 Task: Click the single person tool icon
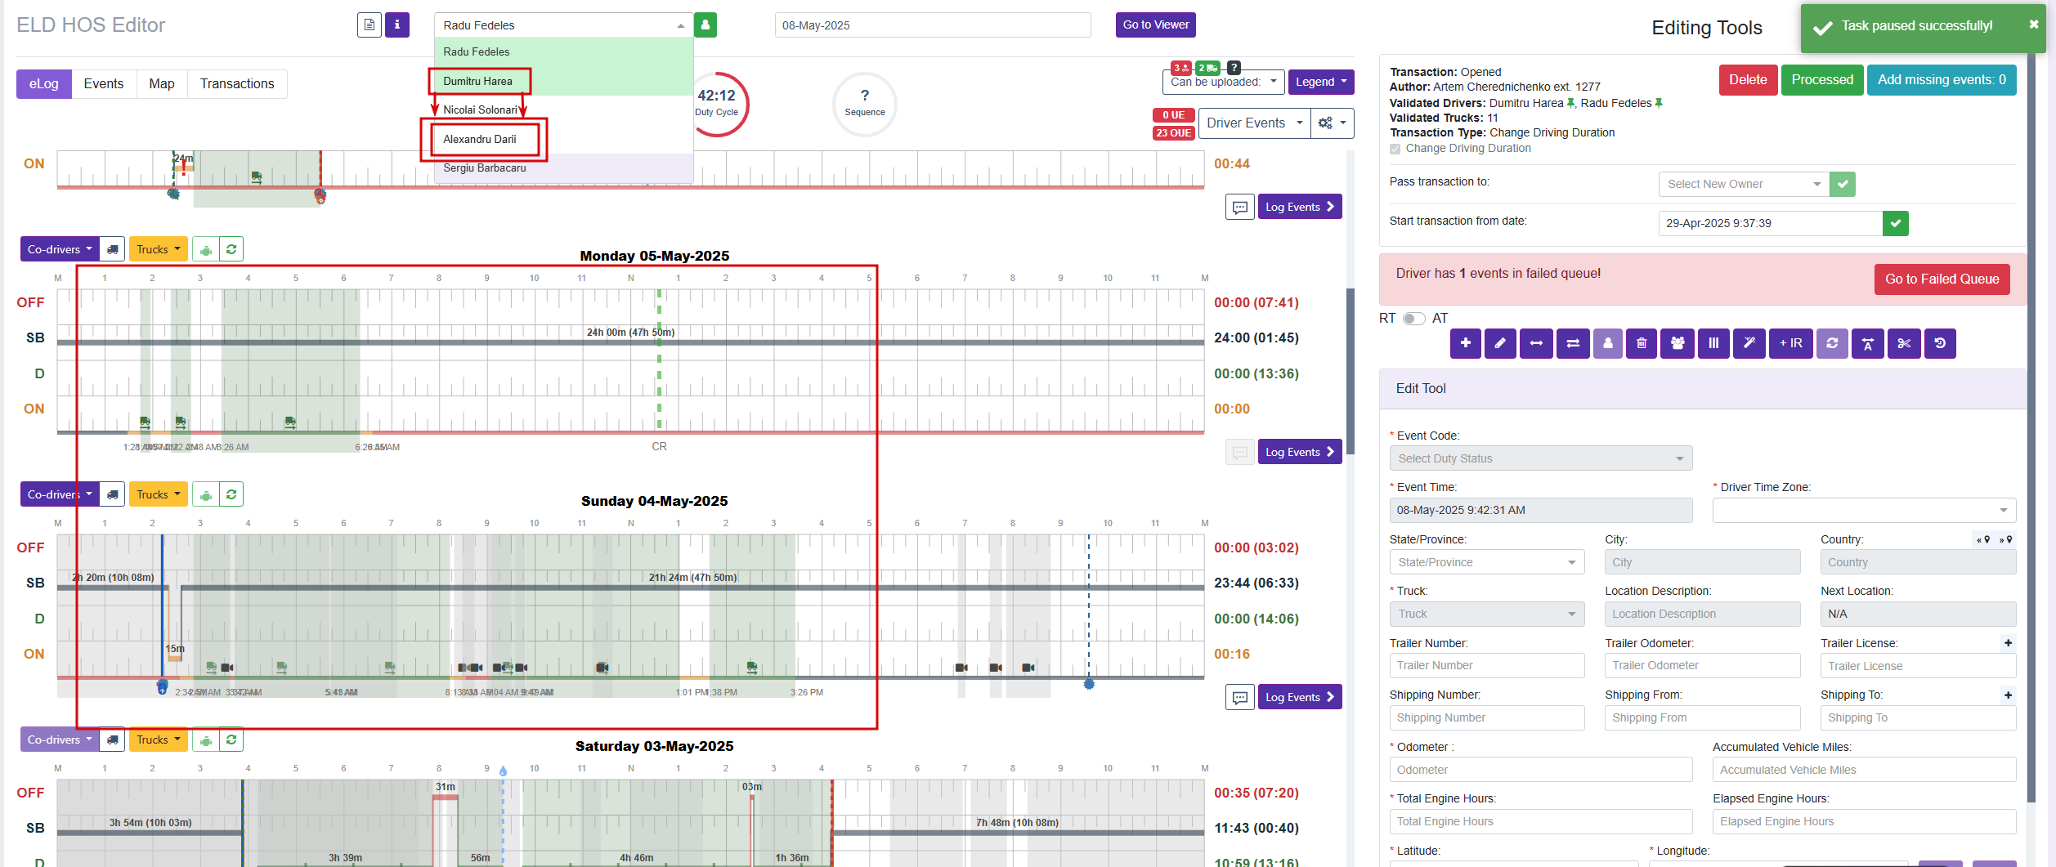(x=1607, y=343)
